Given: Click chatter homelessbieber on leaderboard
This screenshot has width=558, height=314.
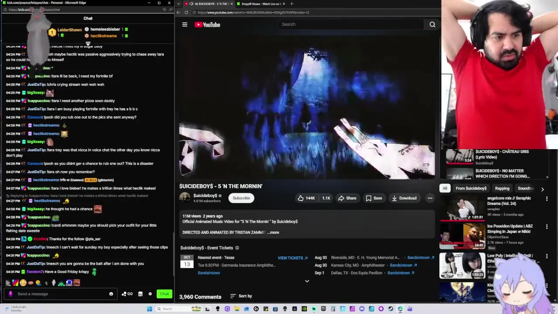Looking at the screenshot, I should [x=105, y=29].
